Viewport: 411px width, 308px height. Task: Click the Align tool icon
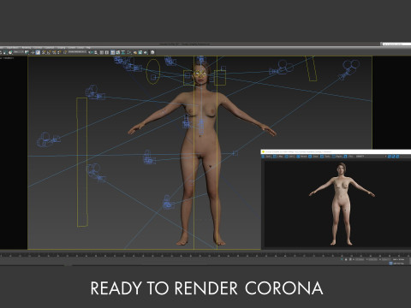[95, 52]
